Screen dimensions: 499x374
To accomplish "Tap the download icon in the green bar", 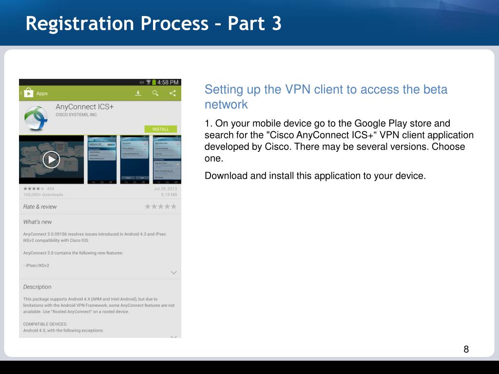I will click(x=138, y=93).
